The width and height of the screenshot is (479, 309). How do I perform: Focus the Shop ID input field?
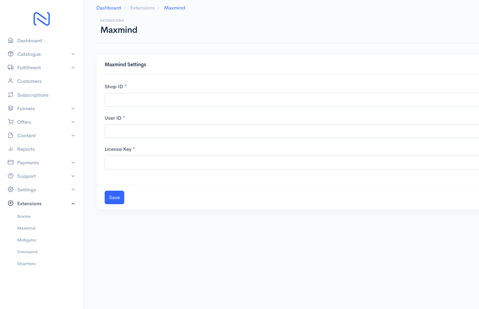click(x=292, y=100)
